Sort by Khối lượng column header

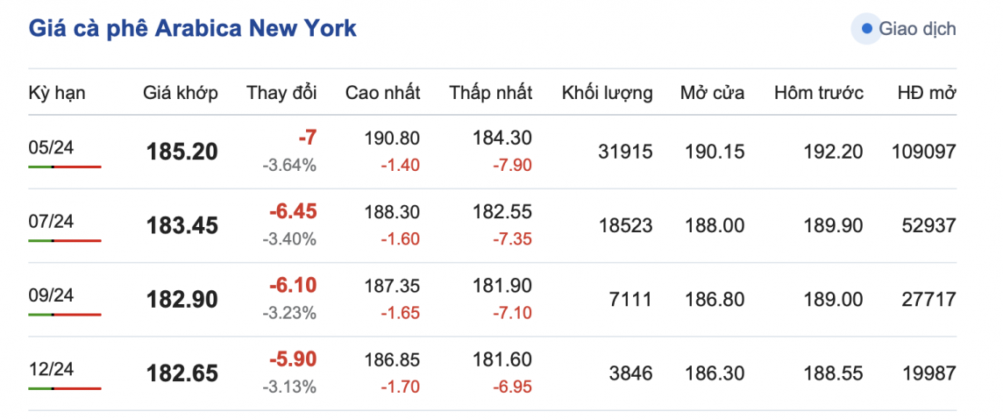tap(607, 92)
